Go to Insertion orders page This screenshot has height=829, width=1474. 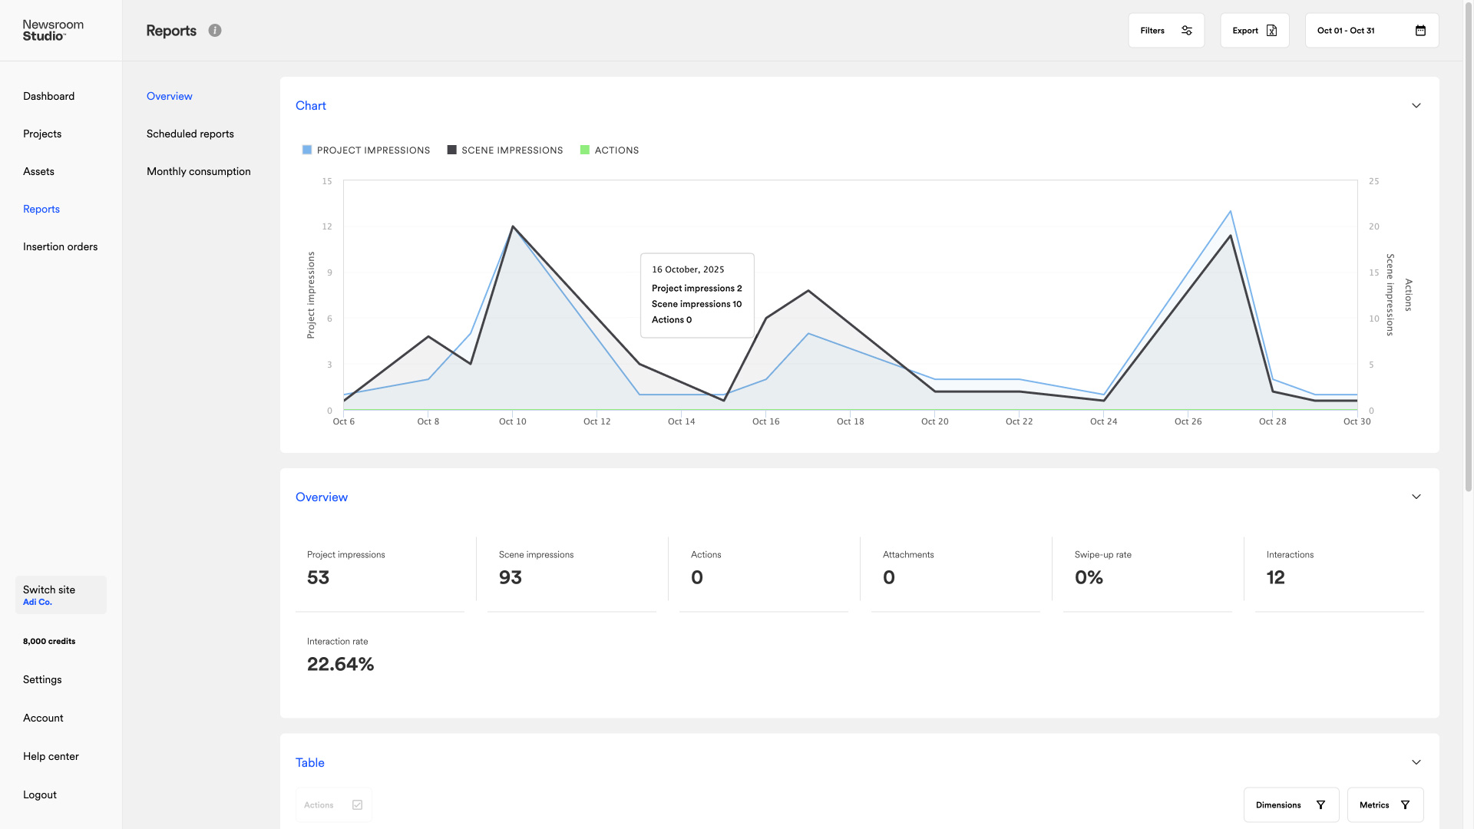[x=61, y=247]
